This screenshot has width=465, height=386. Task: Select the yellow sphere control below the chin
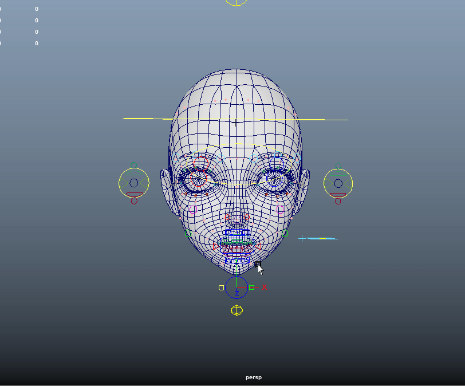[237, 310]
